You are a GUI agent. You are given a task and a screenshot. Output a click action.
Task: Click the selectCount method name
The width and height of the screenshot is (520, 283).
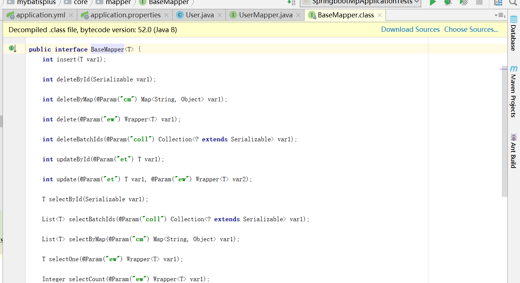pos(87,279)
